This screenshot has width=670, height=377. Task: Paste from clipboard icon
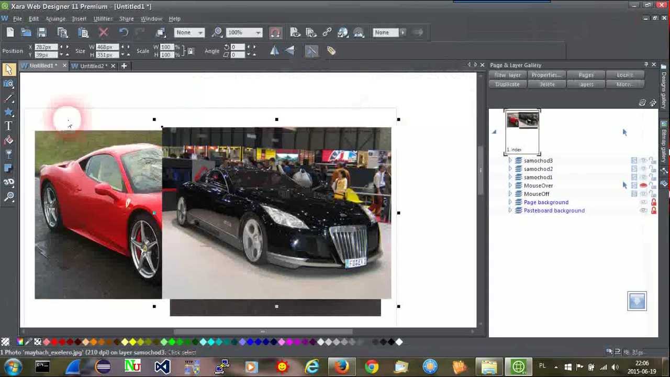pos(83,32)
